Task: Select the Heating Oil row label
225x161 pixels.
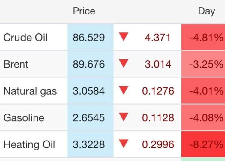Action: click(29, 144)
